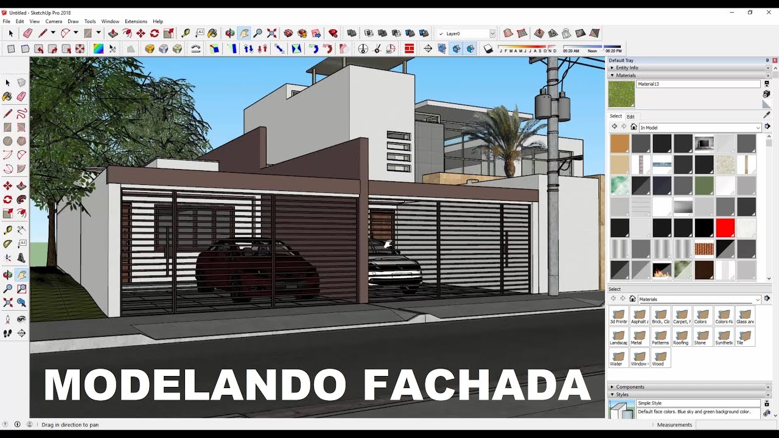The height and width of the screenshot is (438, 779).
Task: Click the rainbow color gradient toolbar icon
Action: pyautogui.click(x=98, y=49)
